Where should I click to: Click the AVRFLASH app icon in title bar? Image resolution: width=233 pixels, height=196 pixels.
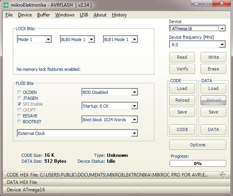coord(6,5)
